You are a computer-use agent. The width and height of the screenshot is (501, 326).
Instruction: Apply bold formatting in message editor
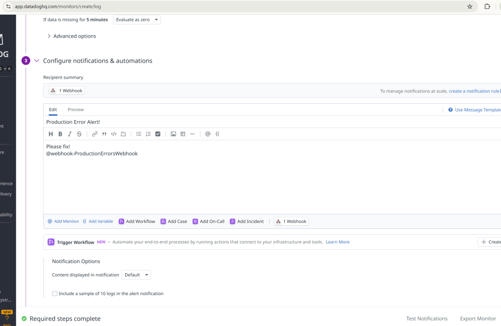tap(60, 134)
